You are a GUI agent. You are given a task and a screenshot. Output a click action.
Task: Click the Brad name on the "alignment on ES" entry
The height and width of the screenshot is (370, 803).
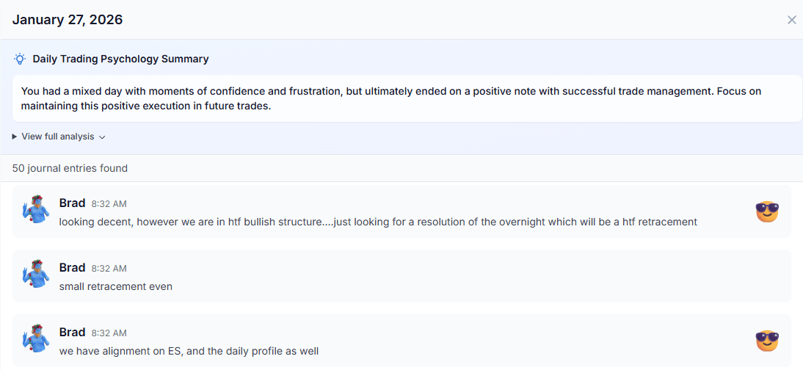coord(72,332)
